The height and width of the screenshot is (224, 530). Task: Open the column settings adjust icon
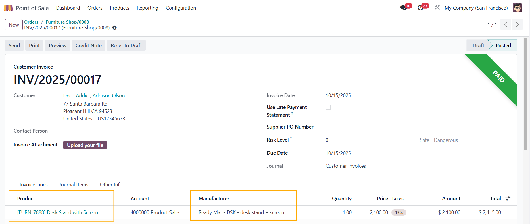click(508, 199)
